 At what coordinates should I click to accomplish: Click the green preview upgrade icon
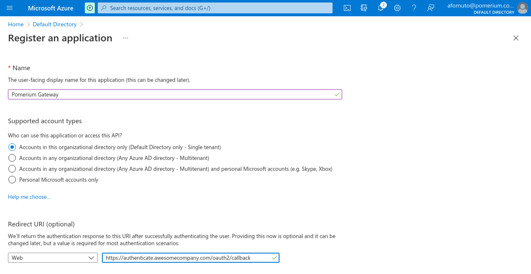pyautogui.click(x=90, y=8)
